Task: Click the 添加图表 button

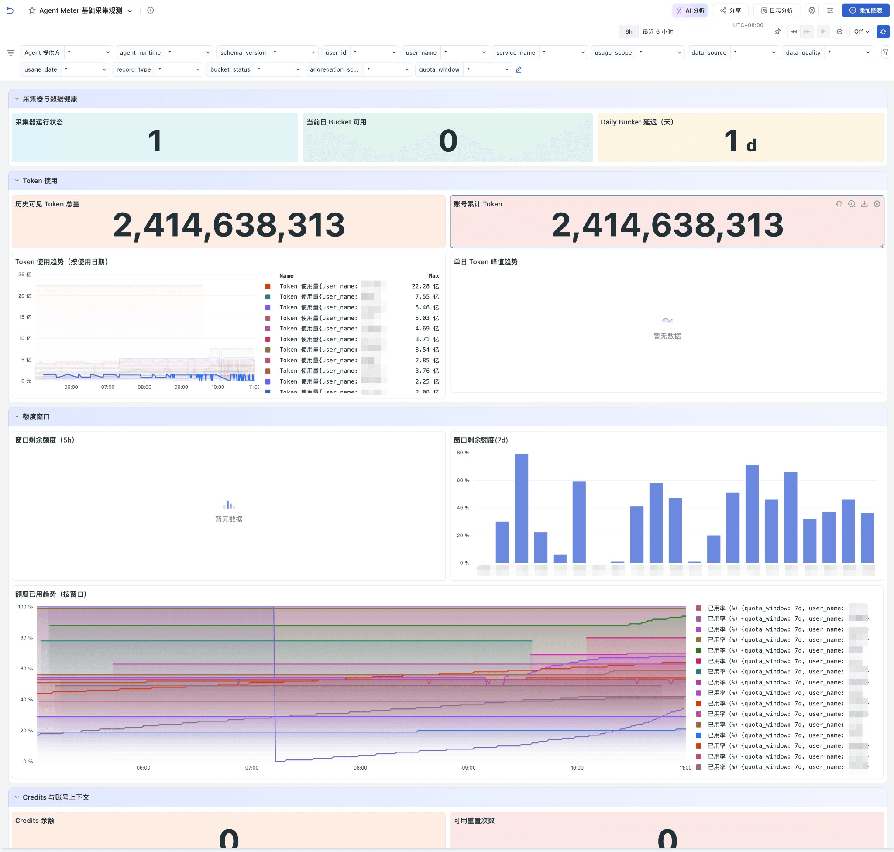Action: [x=865, y=10]
